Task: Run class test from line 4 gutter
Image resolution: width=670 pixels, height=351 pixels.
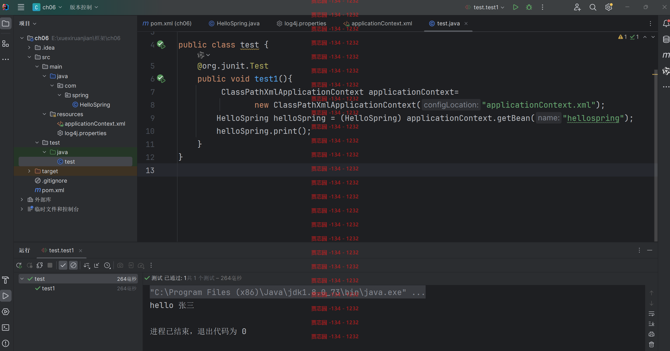Action: [161, 44]
